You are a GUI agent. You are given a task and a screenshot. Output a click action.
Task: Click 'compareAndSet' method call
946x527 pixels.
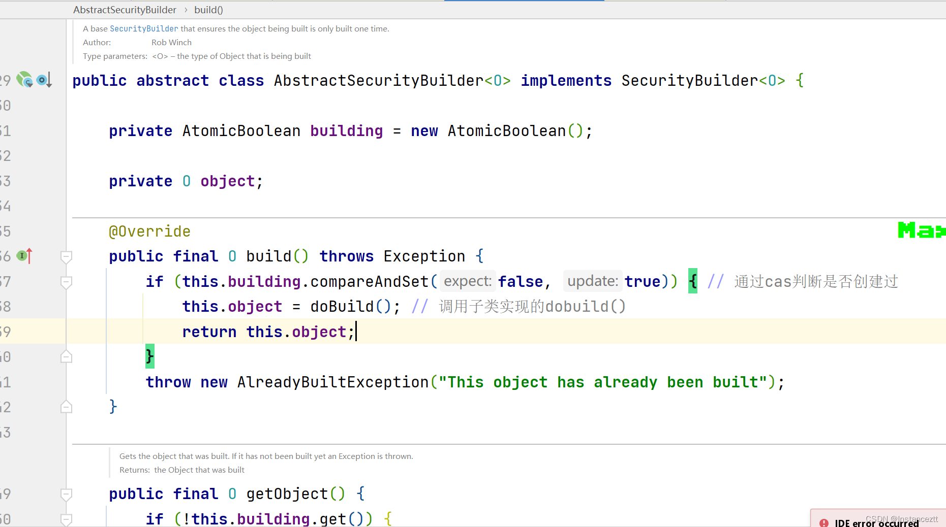pos(370,281)
